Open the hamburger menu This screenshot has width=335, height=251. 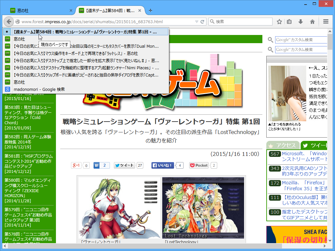click(326, 22)
